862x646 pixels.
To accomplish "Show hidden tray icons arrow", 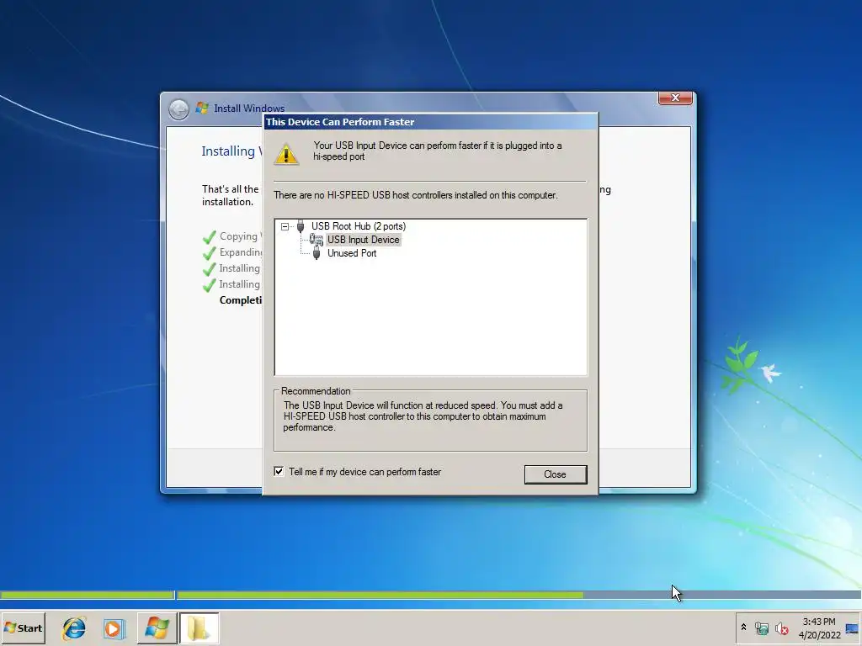I will (x=744, y=627).
